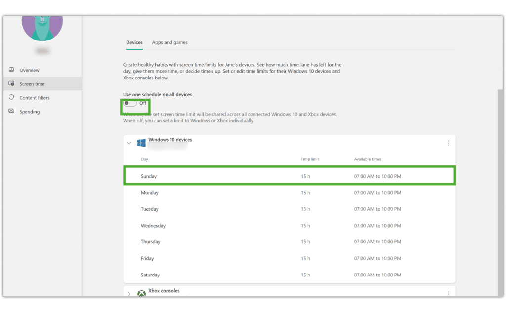Click Tuesday's available times entry
Viewport: 506px width, 316px height.
tap(378, 209)
